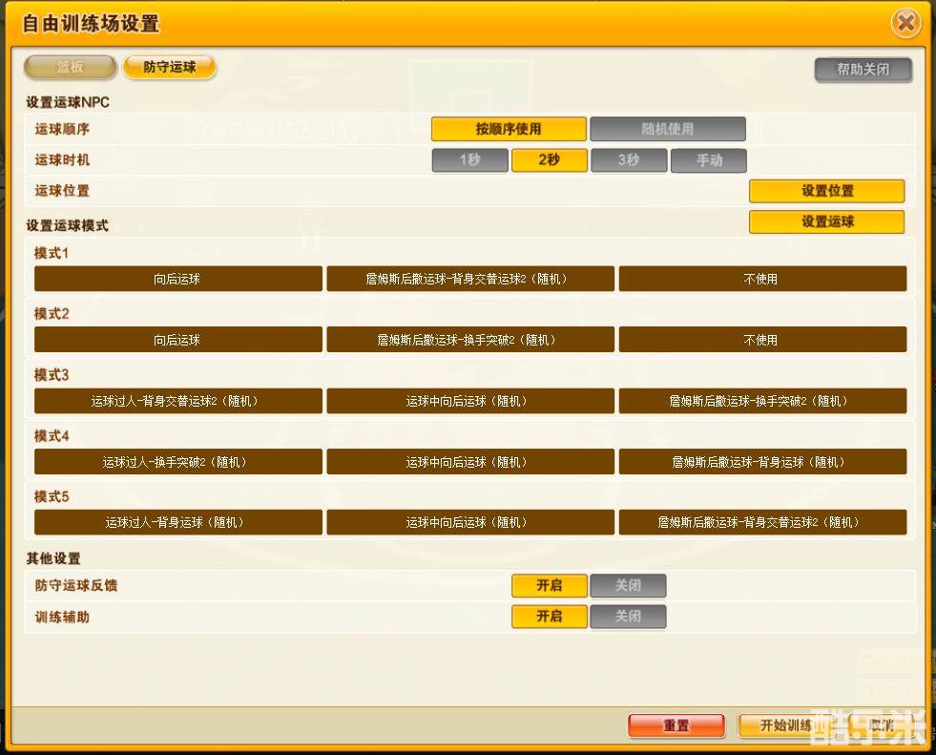Select 随机使用 dribble order
Image resolution: width=936 pixels, height=755 pixels.
click(x=667, y=129)
